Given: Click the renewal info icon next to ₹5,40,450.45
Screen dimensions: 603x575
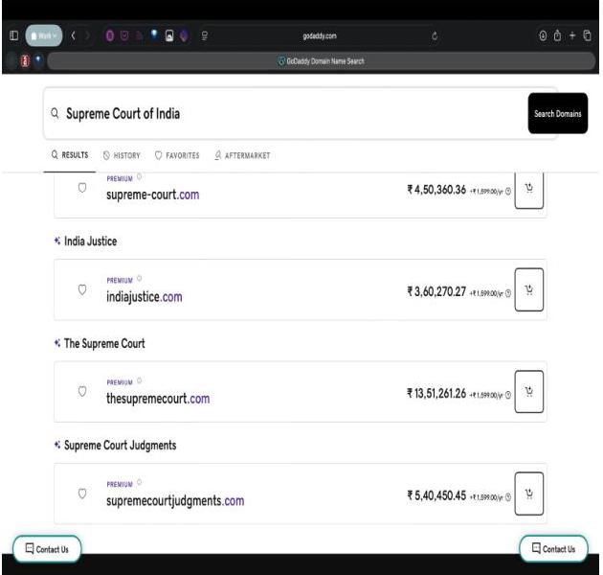Looking at the screenshot, I should click(508, 497).
